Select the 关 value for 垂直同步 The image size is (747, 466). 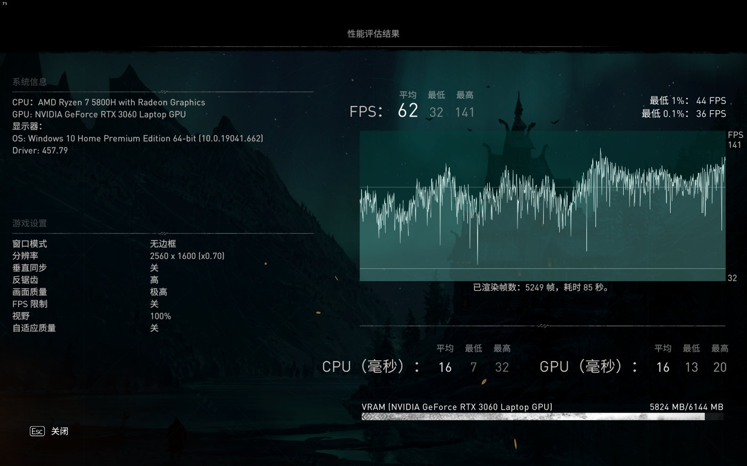click(x=154, y=268)
